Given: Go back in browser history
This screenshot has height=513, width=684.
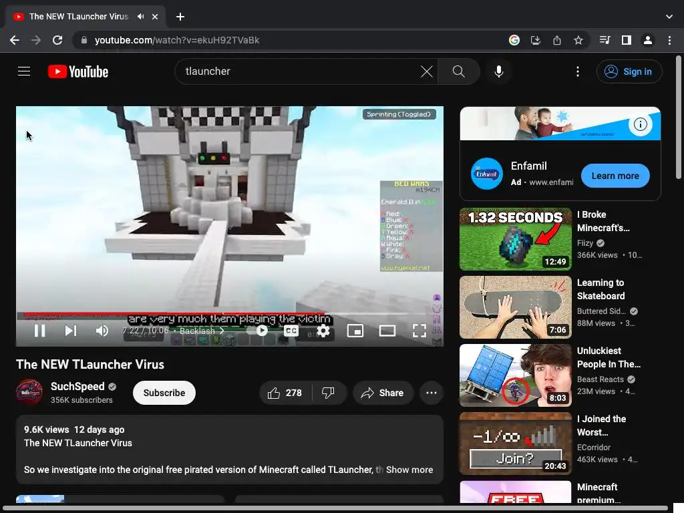Looking at the screenshot, I should click(x=15, y=40).
